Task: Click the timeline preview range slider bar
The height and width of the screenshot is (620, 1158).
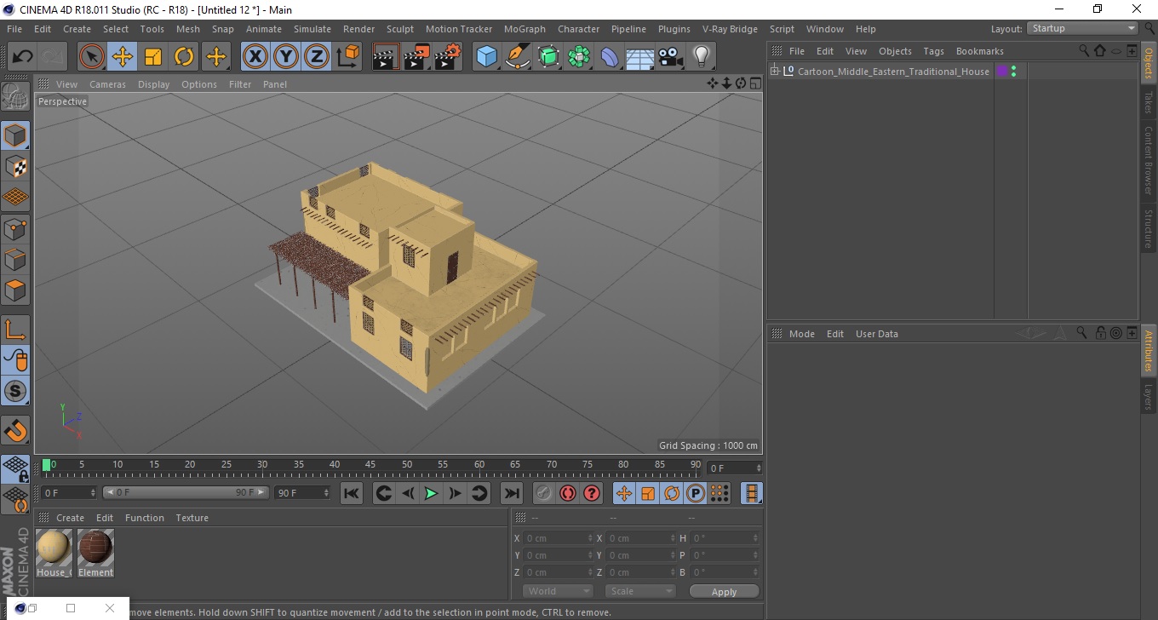Action: (186, 492)
